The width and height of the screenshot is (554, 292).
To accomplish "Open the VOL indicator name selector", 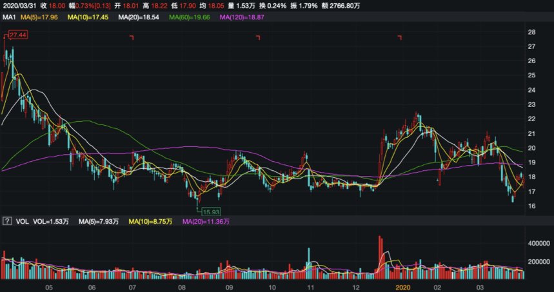I will tap(22, 221).
